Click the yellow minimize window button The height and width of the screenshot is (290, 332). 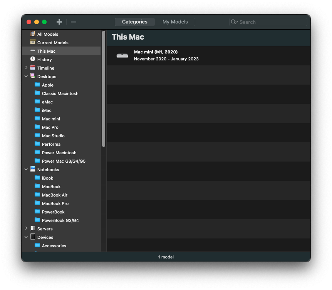pos(37,22)
